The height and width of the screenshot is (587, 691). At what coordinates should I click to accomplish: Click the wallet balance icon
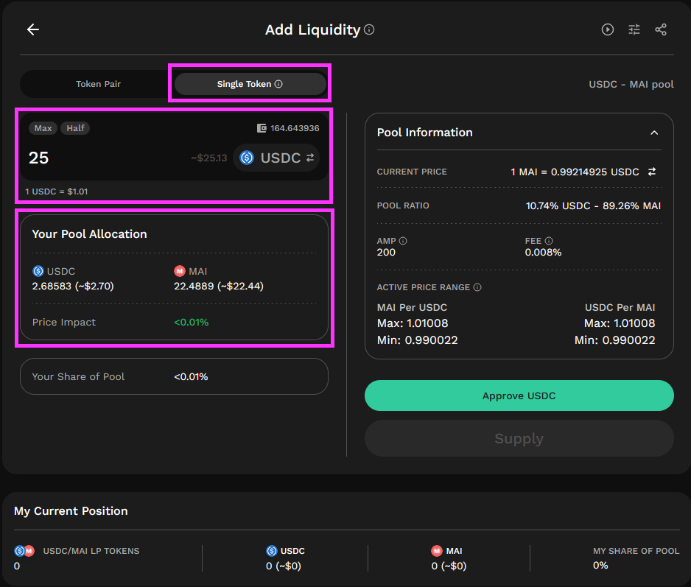[x=262, y=127]
